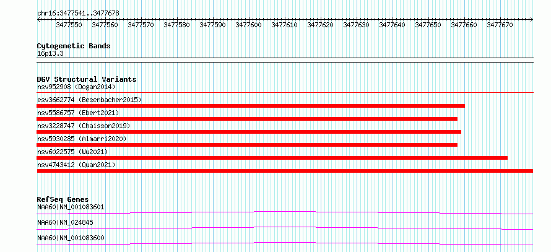Open gene NAA60|NM_024845 label

(x=65, y=222)
